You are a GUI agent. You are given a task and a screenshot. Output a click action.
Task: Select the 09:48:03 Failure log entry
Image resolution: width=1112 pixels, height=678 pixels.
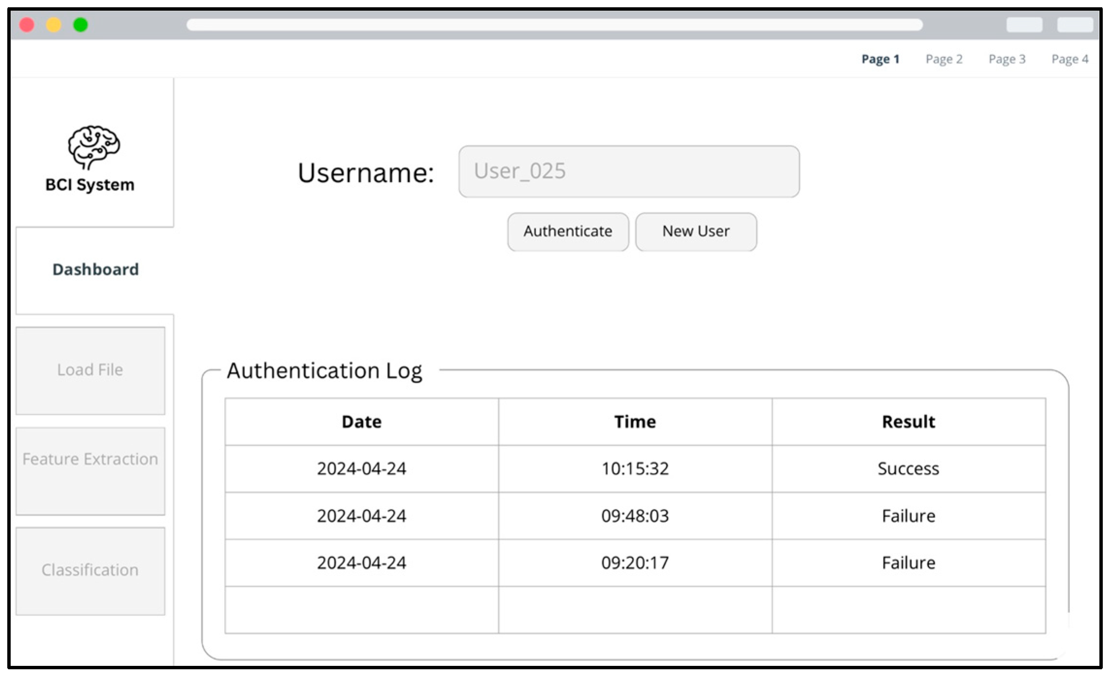(635, 516)
